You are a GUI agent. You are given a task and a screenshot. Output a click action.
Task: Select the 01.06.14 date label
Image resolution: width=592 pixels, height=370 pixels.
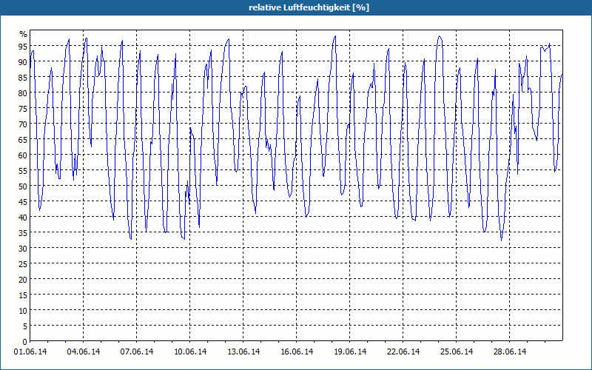(30, 352)
